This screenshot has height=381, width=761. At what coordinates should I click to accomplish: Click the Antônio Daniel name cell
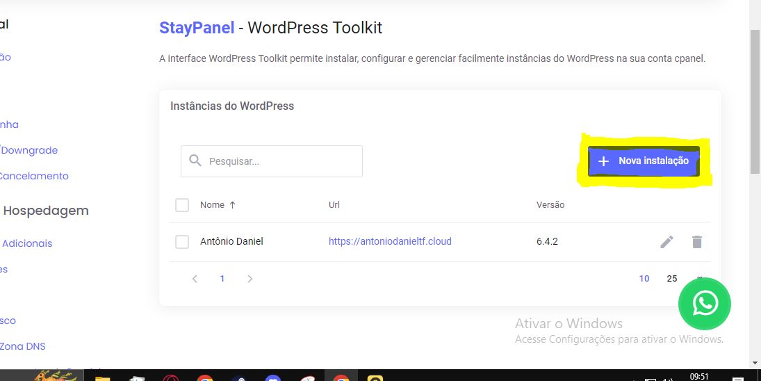click(231, 241)
